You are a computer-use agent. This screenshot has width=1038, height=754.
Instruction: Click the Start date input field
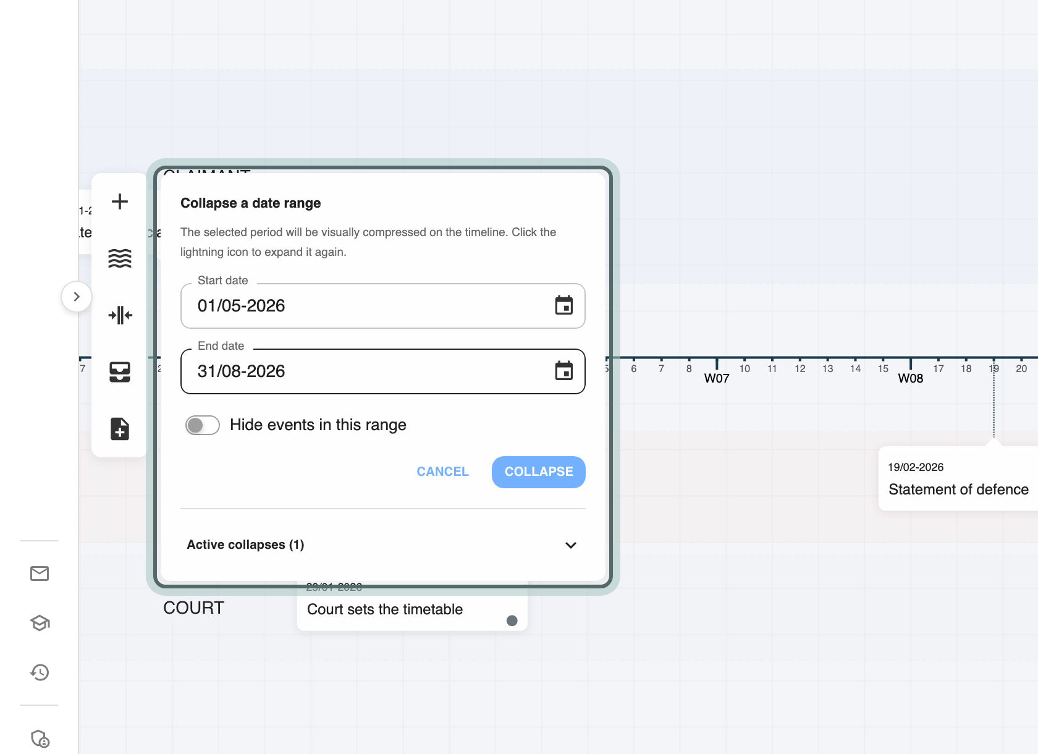tap(383, 306)
